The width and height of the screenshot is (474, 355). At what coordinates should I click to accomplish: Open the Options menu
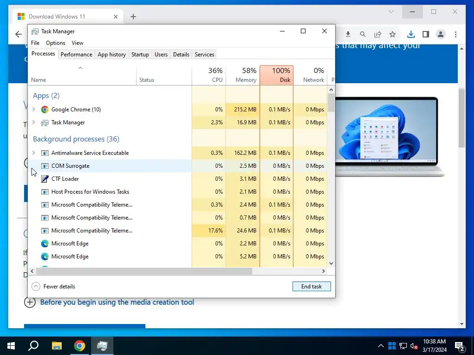[x=56, y=43]
